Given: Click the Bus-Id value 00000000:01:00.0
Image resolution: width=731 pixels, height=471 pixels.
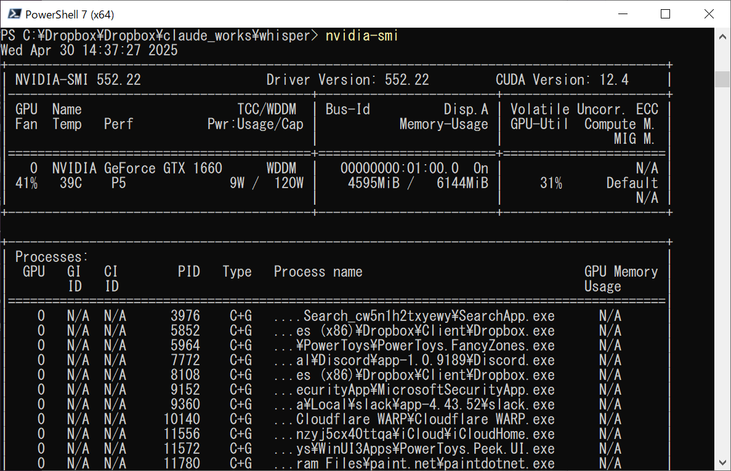Looking at the screenshot, I should pyautogui.click(x=400, y=168).
